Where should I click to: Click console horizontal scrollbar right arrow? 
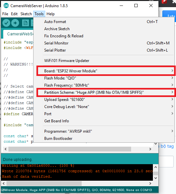point(150,183)
